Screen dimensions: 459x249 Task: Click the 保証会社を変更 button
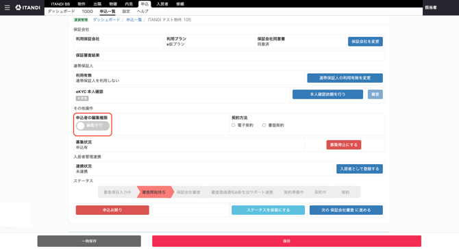pyautogui.click(x=365, y=42)
